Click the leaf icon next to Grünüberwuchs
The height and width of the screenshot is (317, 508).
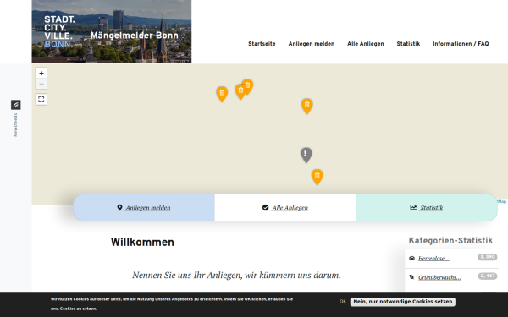pos(411,277)
